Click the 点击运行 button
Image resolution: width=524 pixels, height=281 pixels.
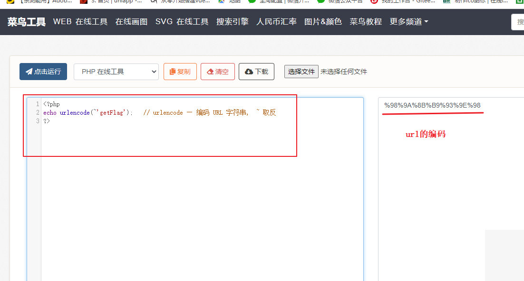[x=43, y=72]
